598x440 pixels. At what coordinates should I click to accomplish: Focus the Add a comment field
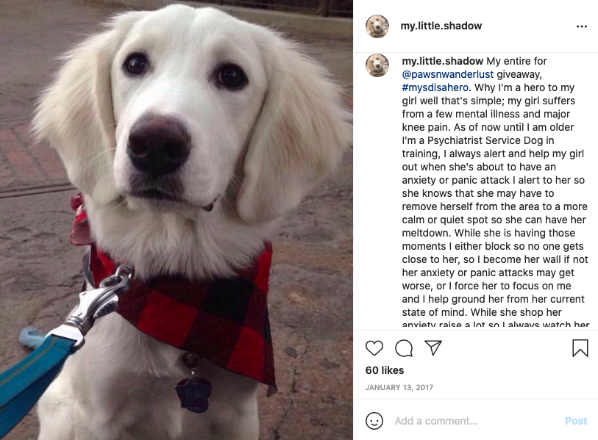click(477, 421)
